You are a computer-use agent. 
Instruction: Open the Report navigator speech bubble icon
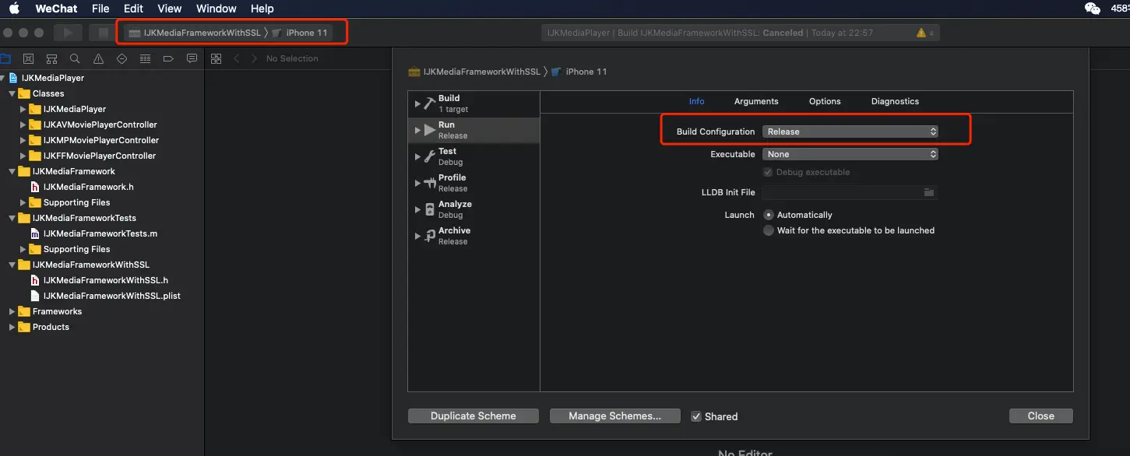[x=192, y=58]
